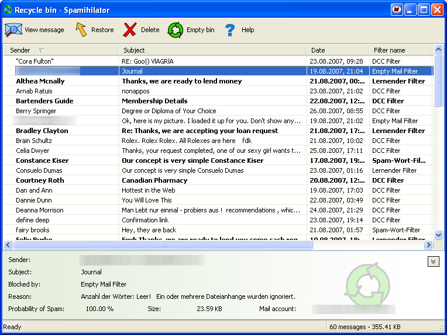Image resolution: width=447 pixels, height=335 pixels.
Task: Click the View message envelope icon
Action: [13, 30]
